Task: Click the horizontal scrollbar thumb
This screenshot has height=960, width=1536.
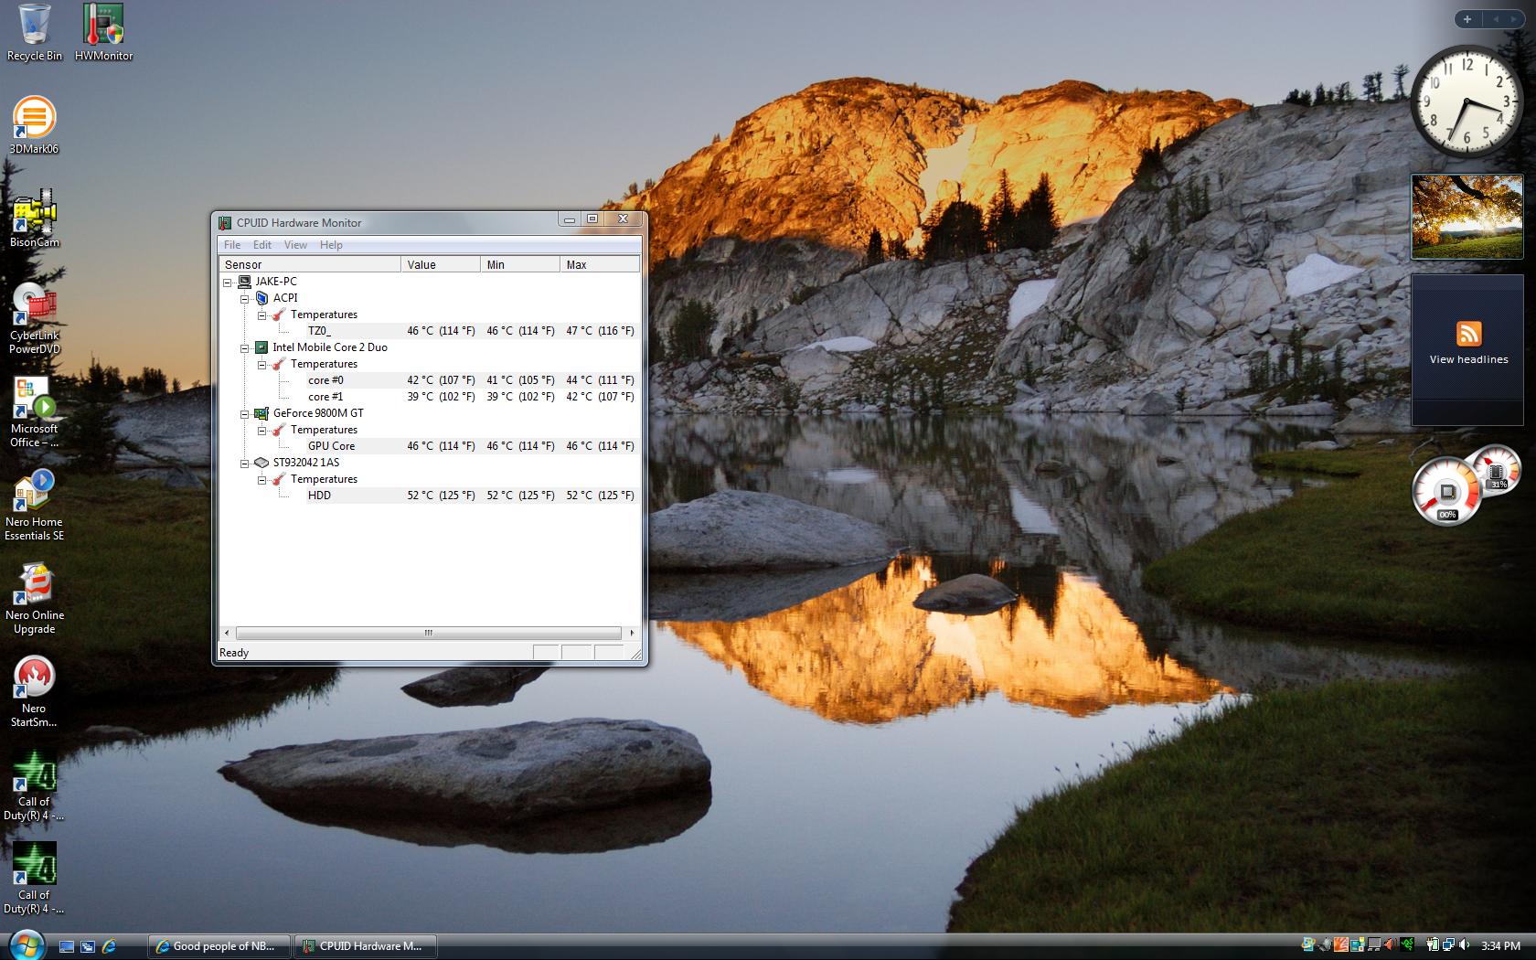Action: coord(428,633)
